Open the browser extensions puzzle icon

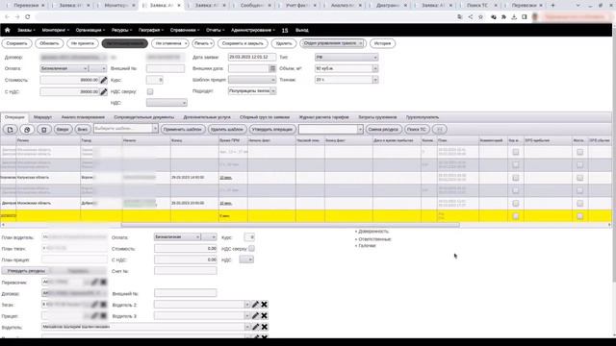(x=503, y=17)
